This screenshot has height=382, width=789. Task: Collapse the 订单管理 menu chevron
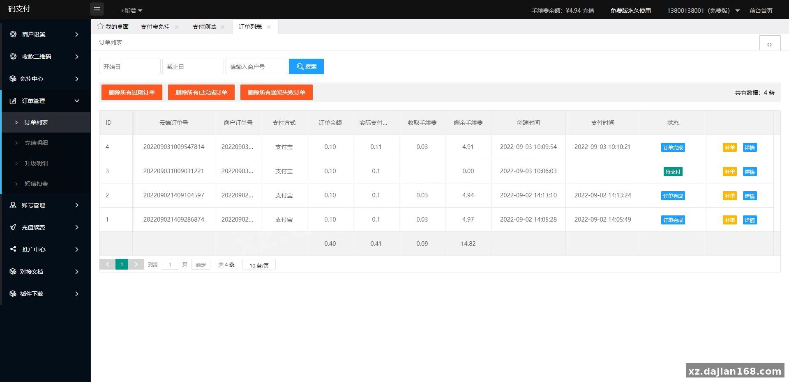click(77, 101)
